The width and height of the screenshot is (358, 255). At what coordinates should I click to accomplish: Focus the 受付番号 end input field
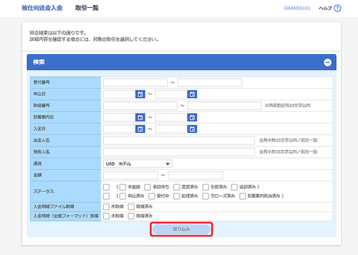tap(210, 82)
